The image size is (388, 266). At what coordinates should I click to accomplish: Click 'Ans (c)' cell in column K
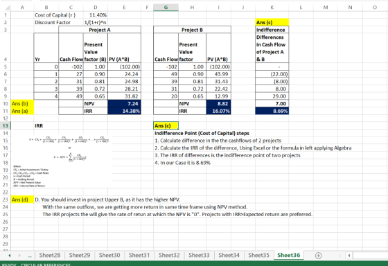point(272,23)
